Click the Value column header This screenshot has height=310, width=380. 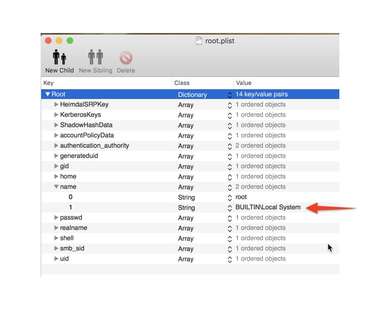pos(286,83)
